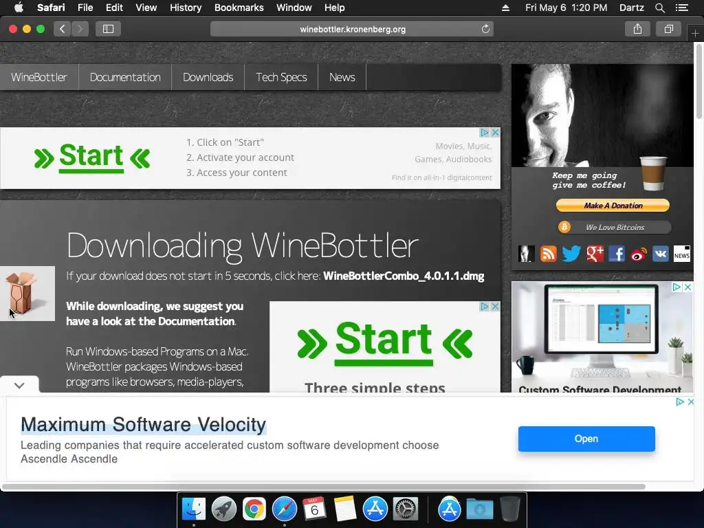Open the Window menu

click(294, 8)
